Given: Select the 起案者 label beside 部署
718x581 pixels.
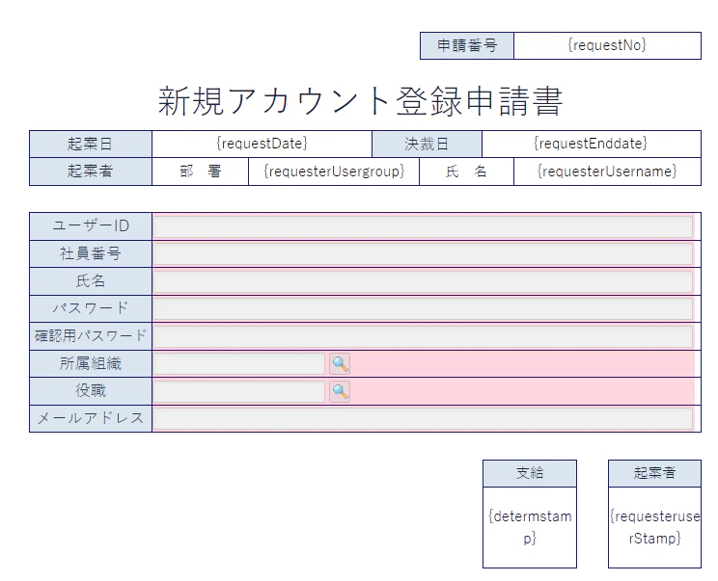Looking at the screenshot, I should point(91,172).
